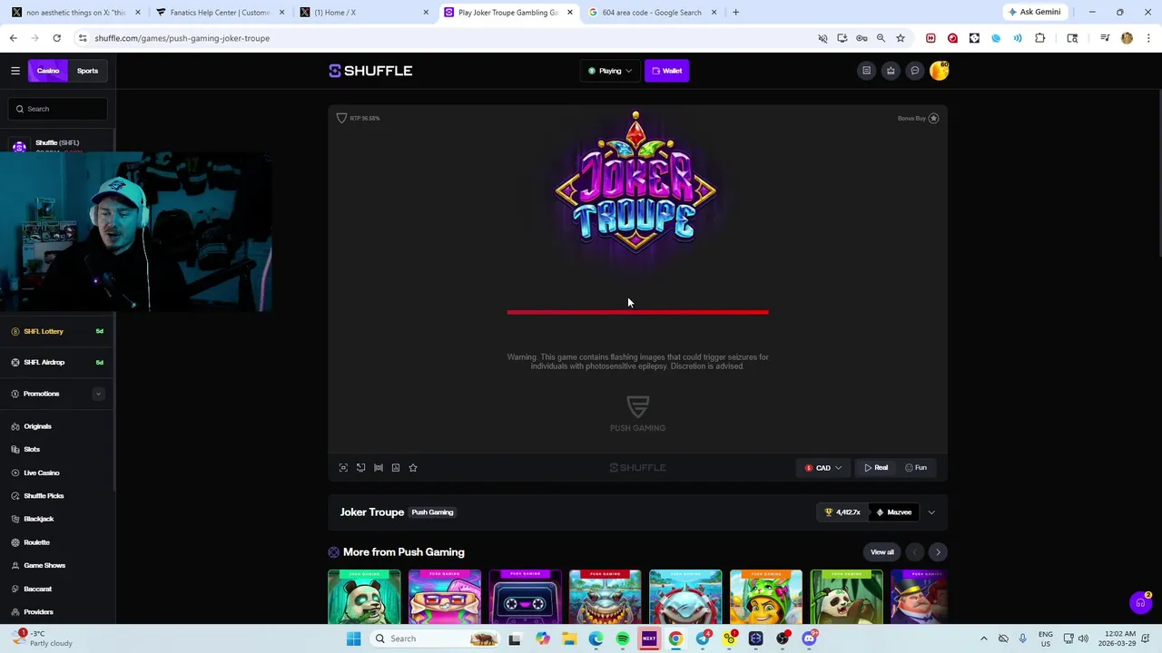Switch to Fun play mode
This screenshot has width=1162, height=653.
coord(916,468)
